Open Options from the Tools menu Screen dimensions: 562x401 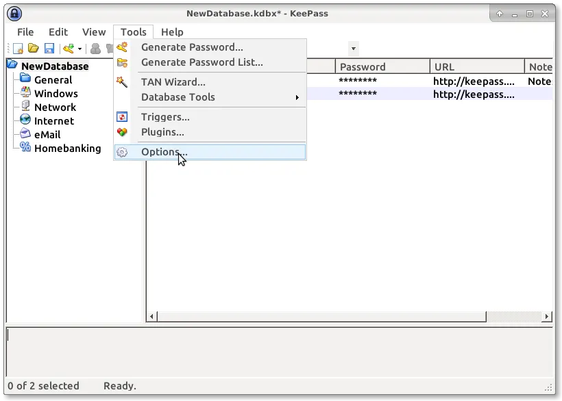click(164, 152)
